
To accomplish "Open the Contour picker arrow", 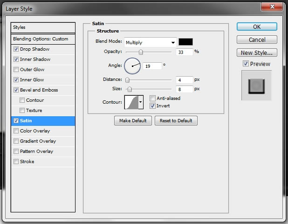I will coord(141,102).
